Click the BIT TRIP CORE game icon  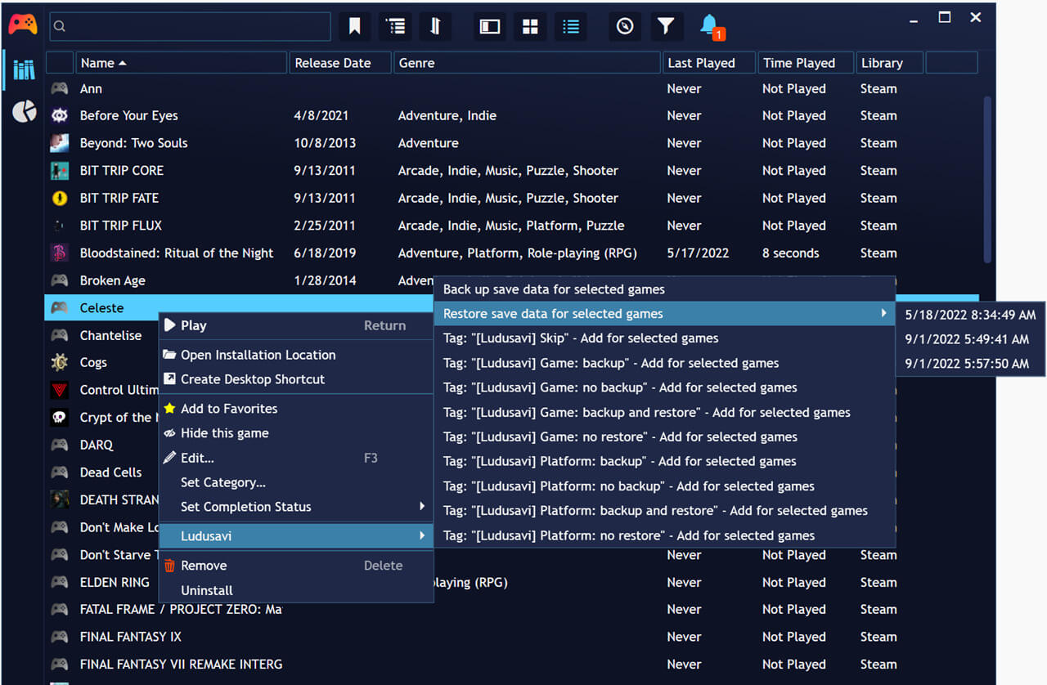point(59,170)
